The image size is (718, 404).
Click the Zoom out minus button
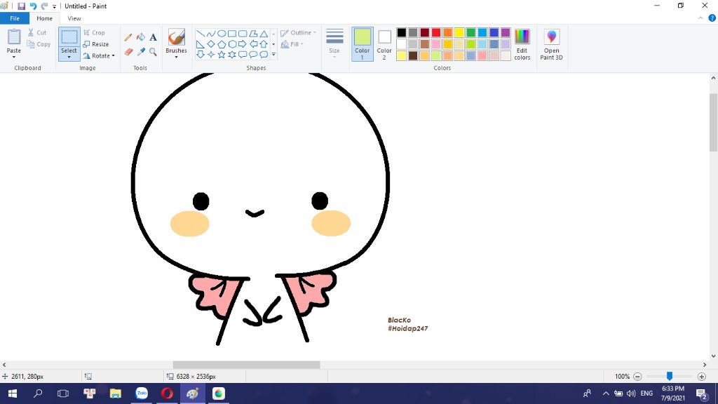[637, 377]
